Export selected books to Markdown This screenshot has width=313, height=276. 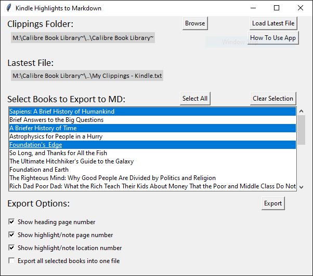pyautogui.click(x=273, y=203)
